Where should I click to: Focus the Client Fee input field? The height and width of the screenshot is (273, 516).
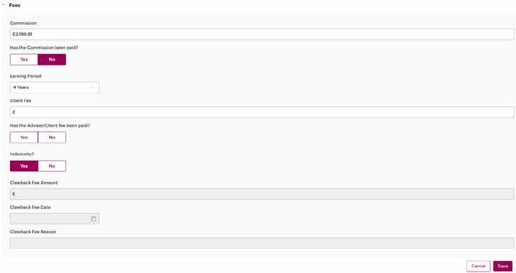pyautogui.click(x=262, y=112)
